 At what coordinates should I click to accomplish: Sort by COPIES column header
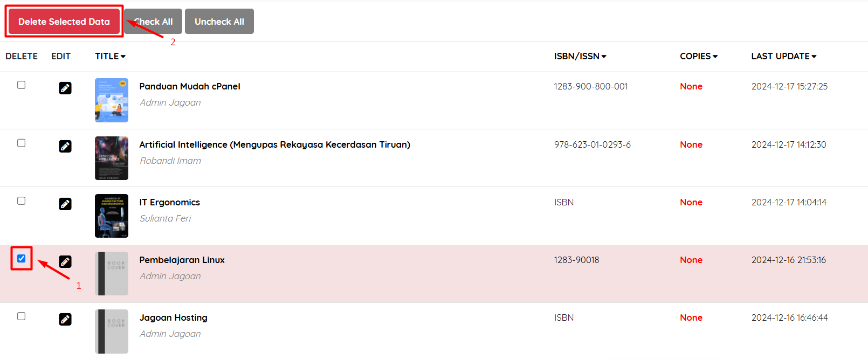click(698, 56)
